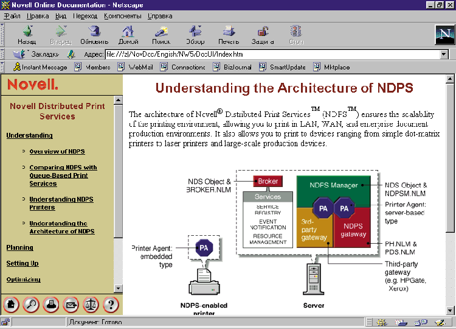
Task: Click the legal scales icon in sidebar
Action: (x=91, y=303)
